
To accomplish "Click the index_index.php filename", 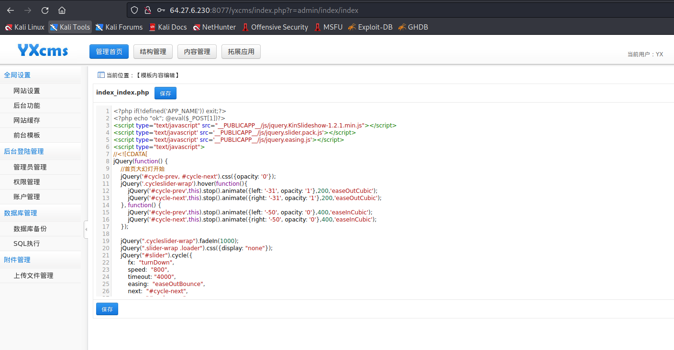I will point(122,93).
